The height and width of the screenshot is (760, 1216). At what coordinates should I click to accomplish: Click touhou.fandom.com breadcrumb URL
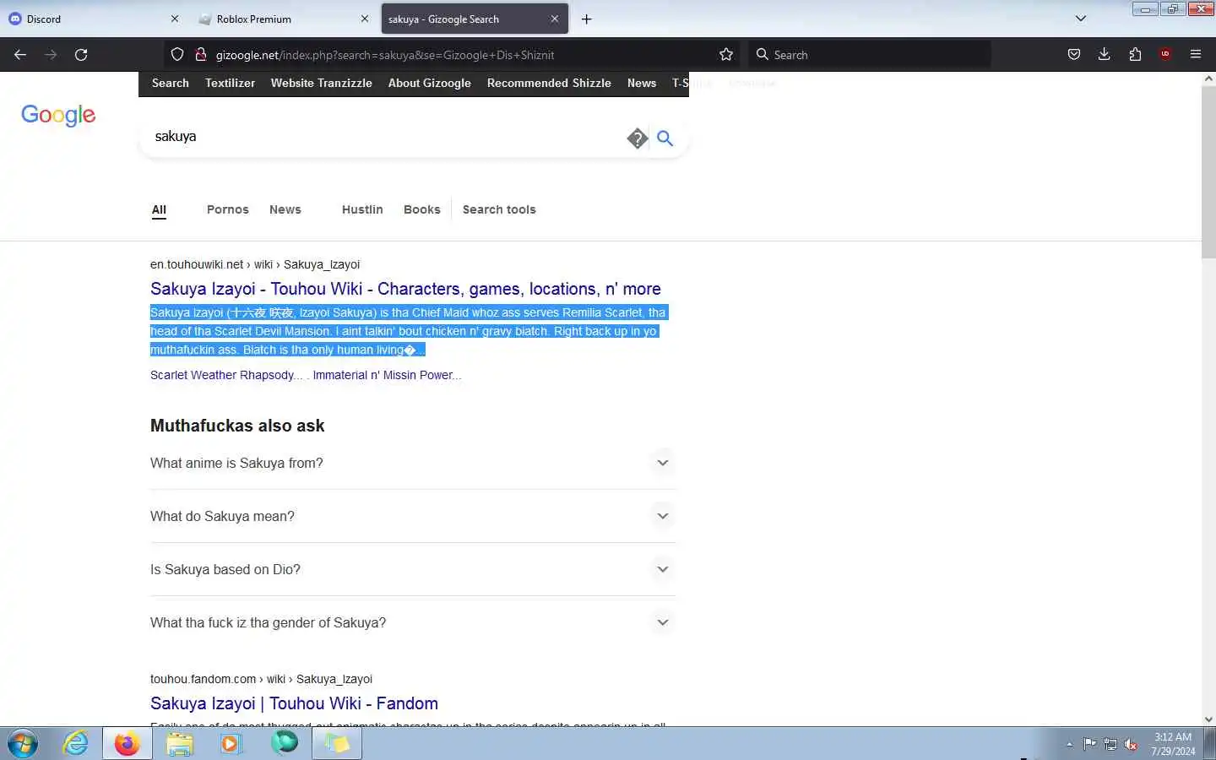(x=261, y=679)
